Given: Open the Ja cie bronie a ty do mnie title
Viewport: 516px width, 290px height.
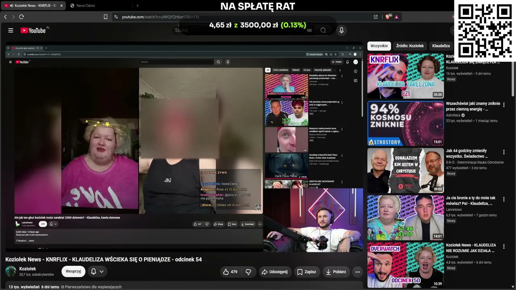Looking at the screenshot, I should [471, 201].
